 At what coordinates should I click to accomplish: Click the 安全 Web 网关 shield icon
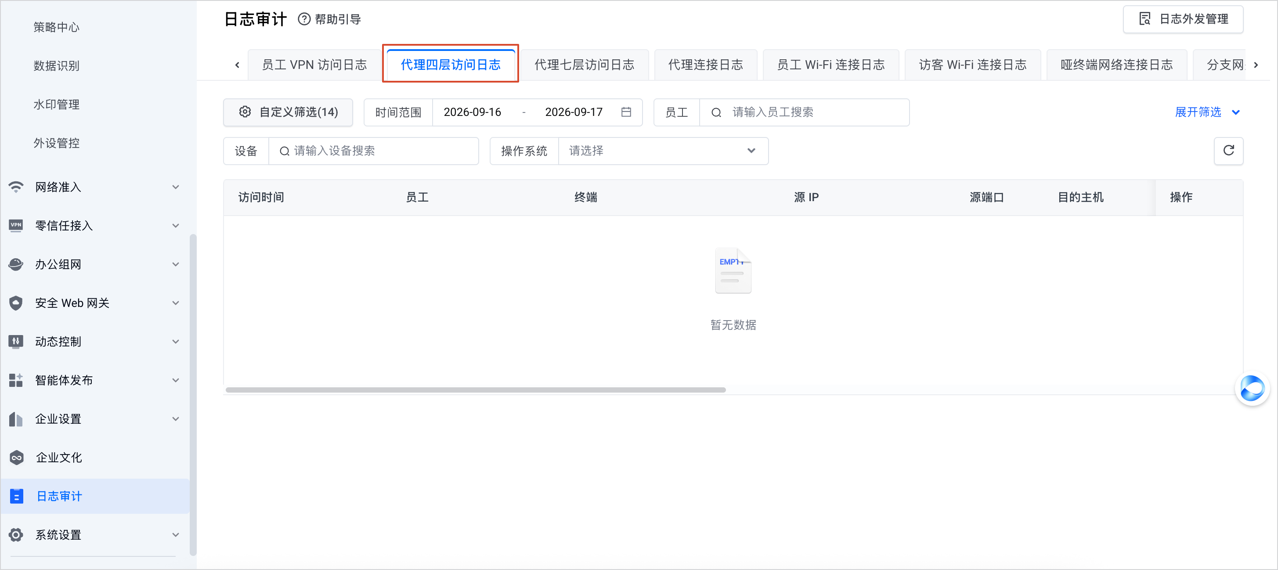pyautogui.click(x=16, y=303)
